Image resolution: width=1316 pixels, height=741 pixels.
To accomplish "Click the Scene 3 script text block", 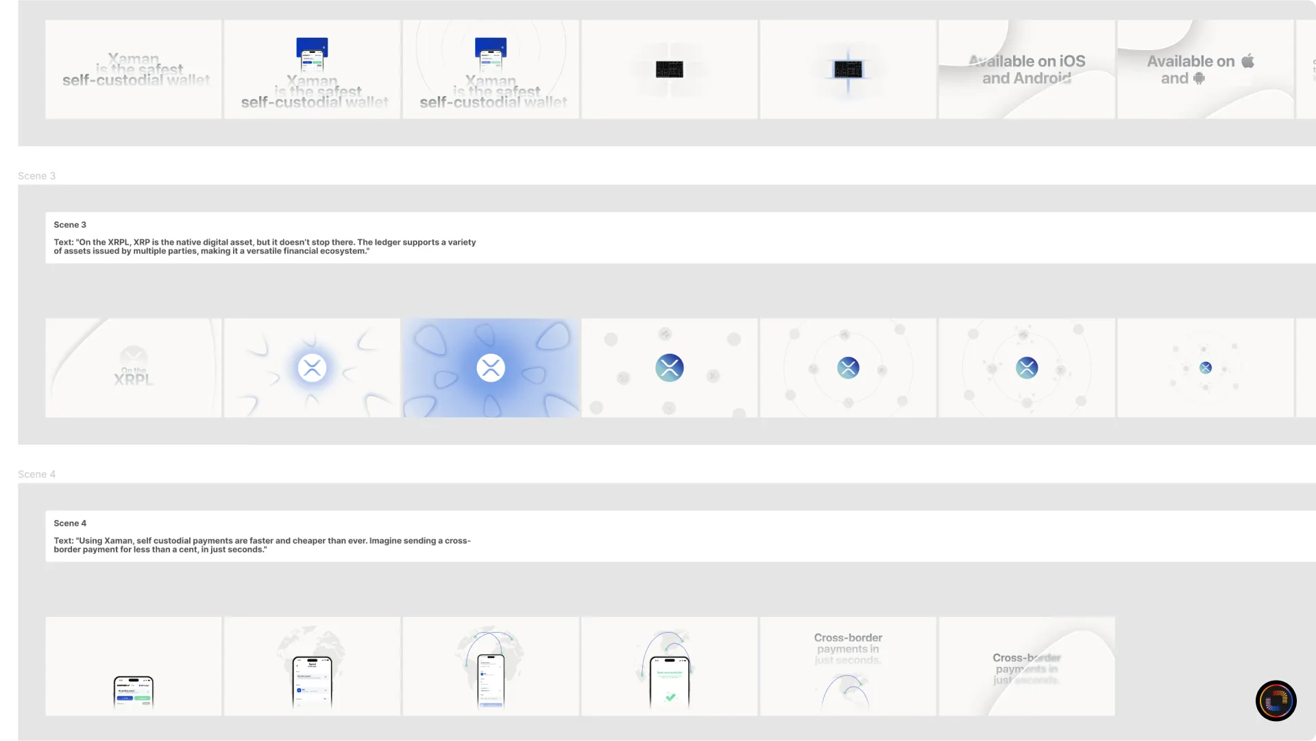I will (265, 246).
